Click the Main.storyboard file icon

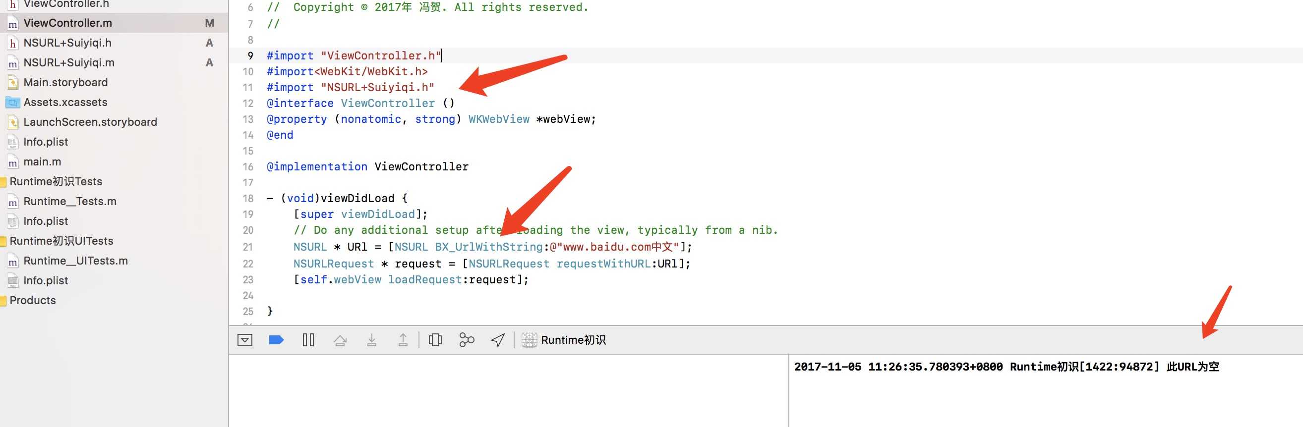click(x=13, y=82)
